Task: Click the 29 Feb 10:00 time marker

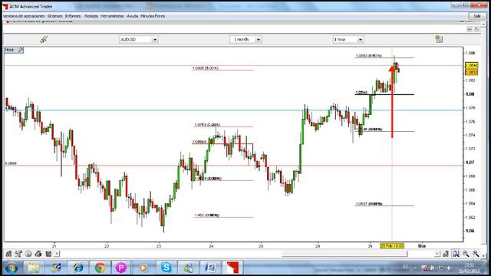Action: coord(392,246)
